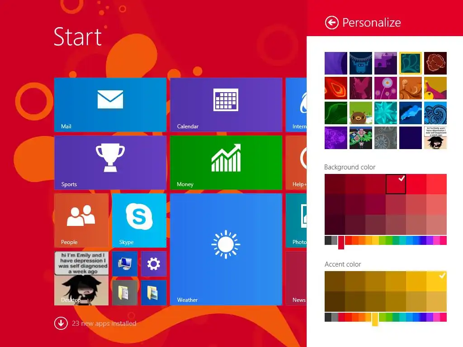Image resolution: width=463 pixels, height=347 pixels.
Task: Choose the blue fish background thumbnail
Action: click(x=410, y=113)
